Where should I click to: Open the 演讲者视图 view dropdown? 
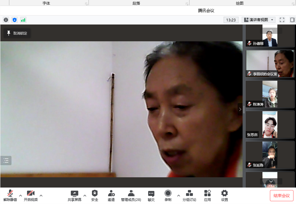pos(258,20)
